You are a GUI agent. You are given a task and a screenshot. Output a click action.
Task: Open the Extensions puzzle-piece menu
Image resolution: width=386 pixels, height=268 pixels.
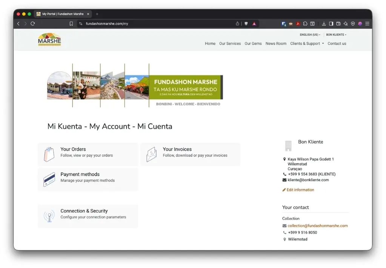click(x=305, y=24)
